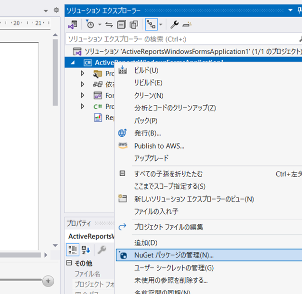This screenshot has width=302, height=294.
Task: Click the C# project icon of the selected node
Action: point(88,63)
